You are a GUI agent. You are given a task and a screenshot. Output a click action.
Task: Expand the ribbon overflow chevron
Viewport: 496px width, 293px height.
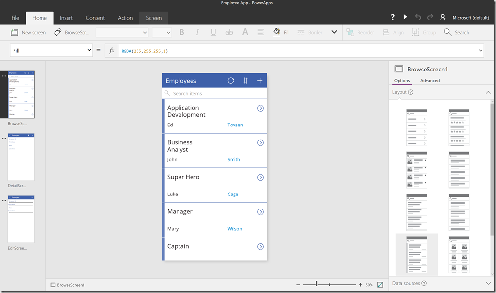point(334,32)
